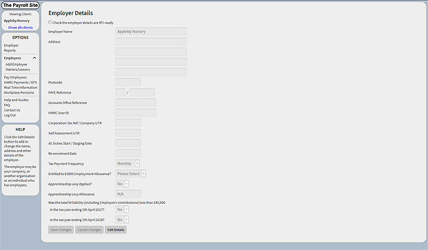Open the Apprenticeship Levy Applies dropdown
428x250 pixels.
[122, 184]
